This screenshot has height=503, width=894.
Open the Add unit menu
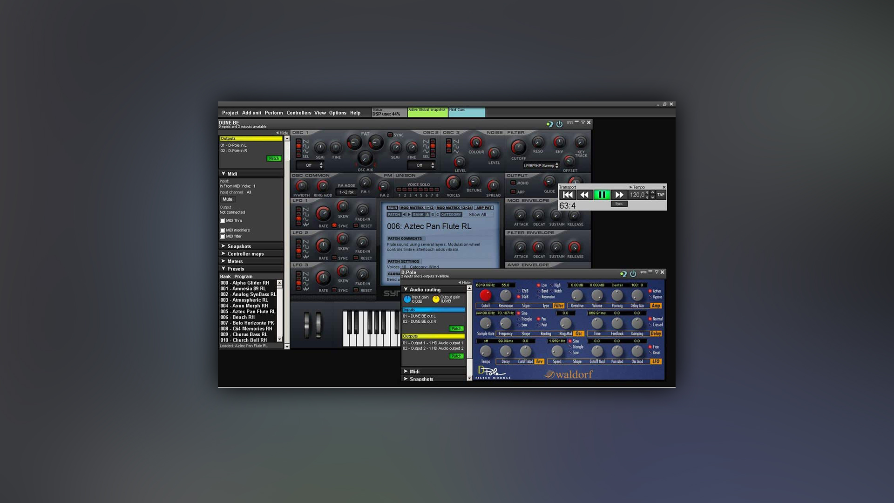coord(251,113)
